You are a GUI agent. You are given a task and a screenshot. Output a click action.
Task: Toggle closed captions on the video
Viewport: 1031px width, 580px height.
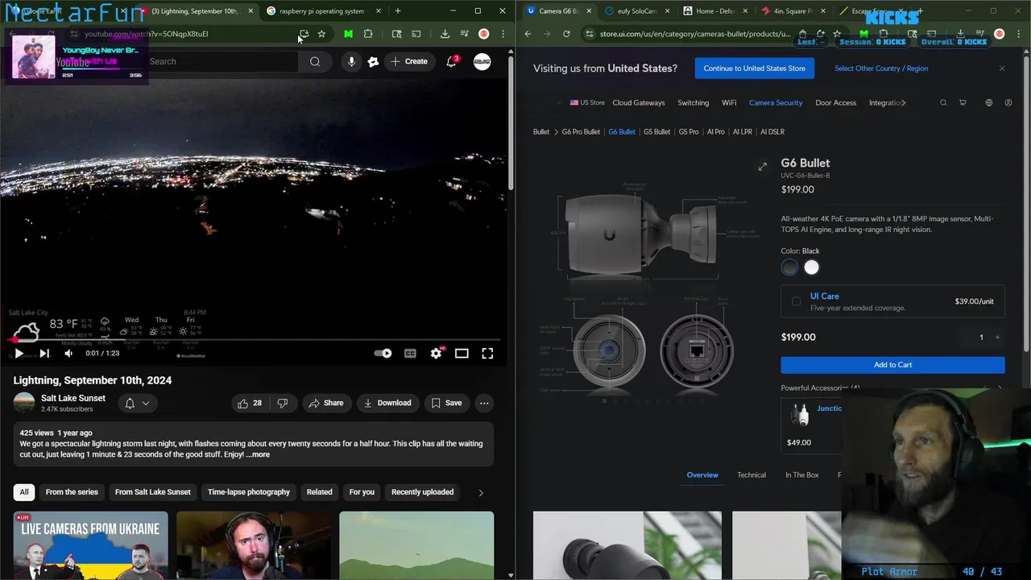click(x=410, y=354)
